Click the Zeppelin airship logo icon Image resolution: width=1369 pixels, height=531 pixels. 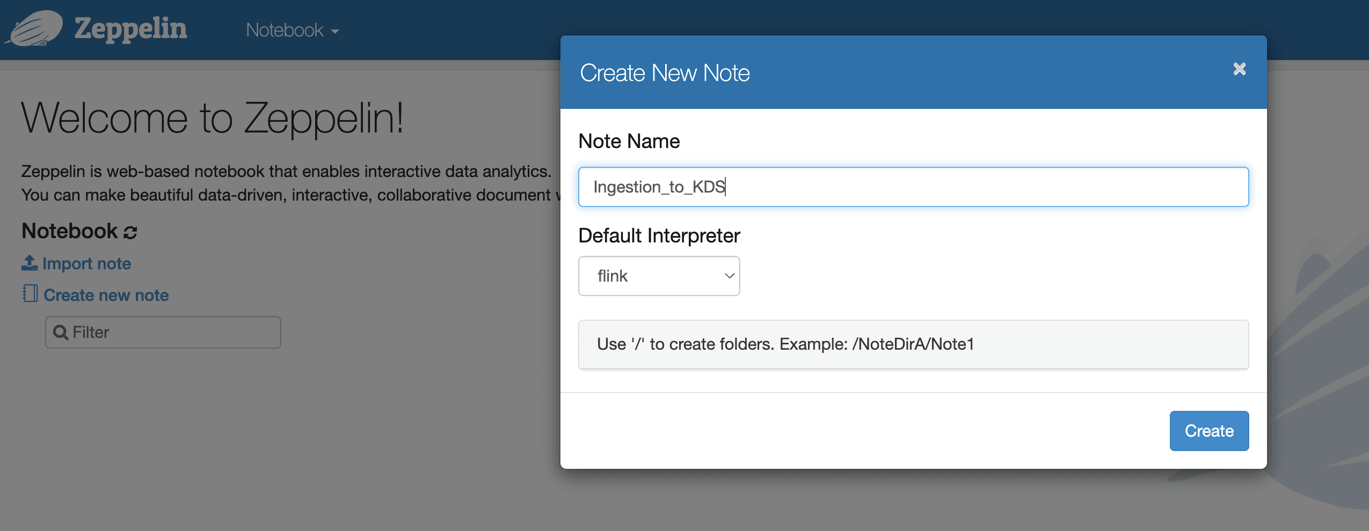tap(34, 28)
